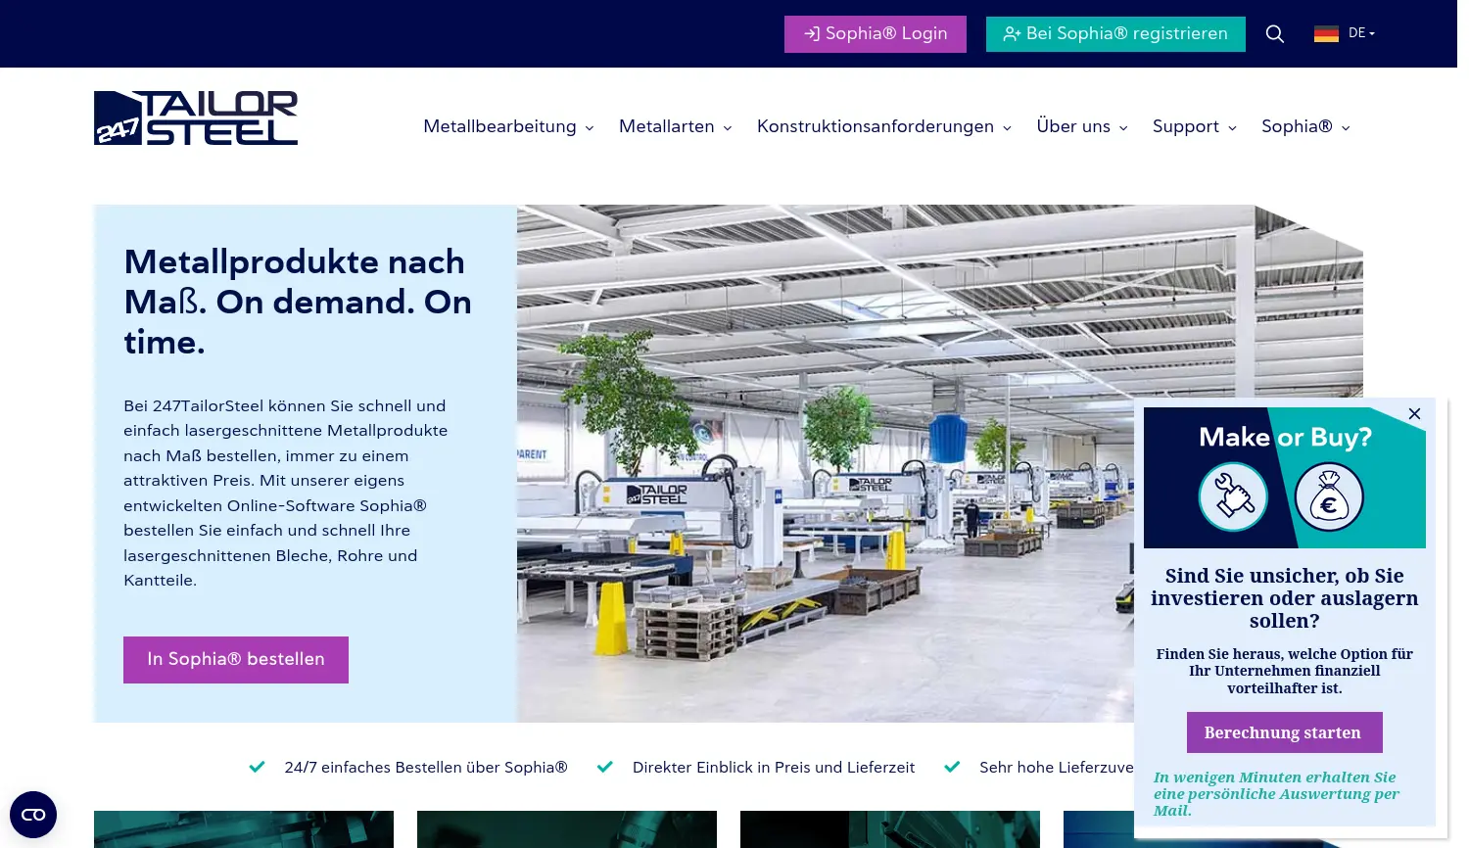Image resolution: width=1469 pixels, height=848 pixels.
Task: Click the German flag language icon
Action: (1326, 32)
